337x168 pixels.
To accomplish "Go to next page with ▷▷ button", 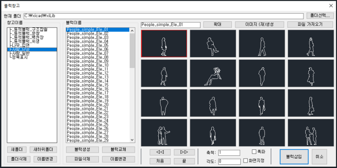I will pos(184,152).
